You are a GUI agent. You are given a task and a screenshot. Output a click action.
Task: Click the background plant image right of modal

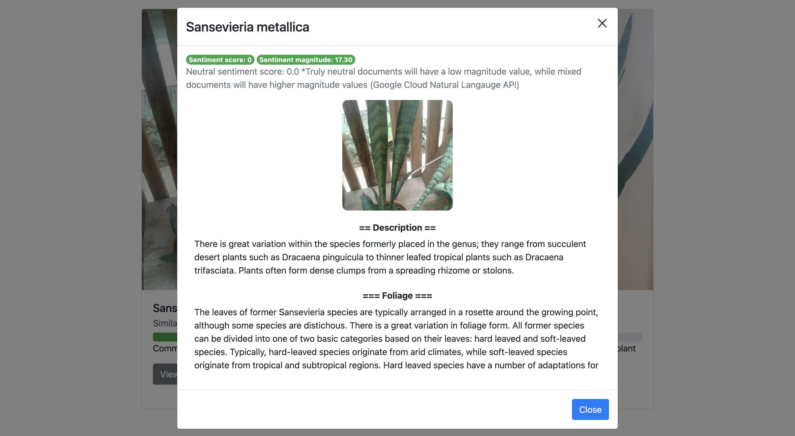pyautogui.click(x=635, y=149)
